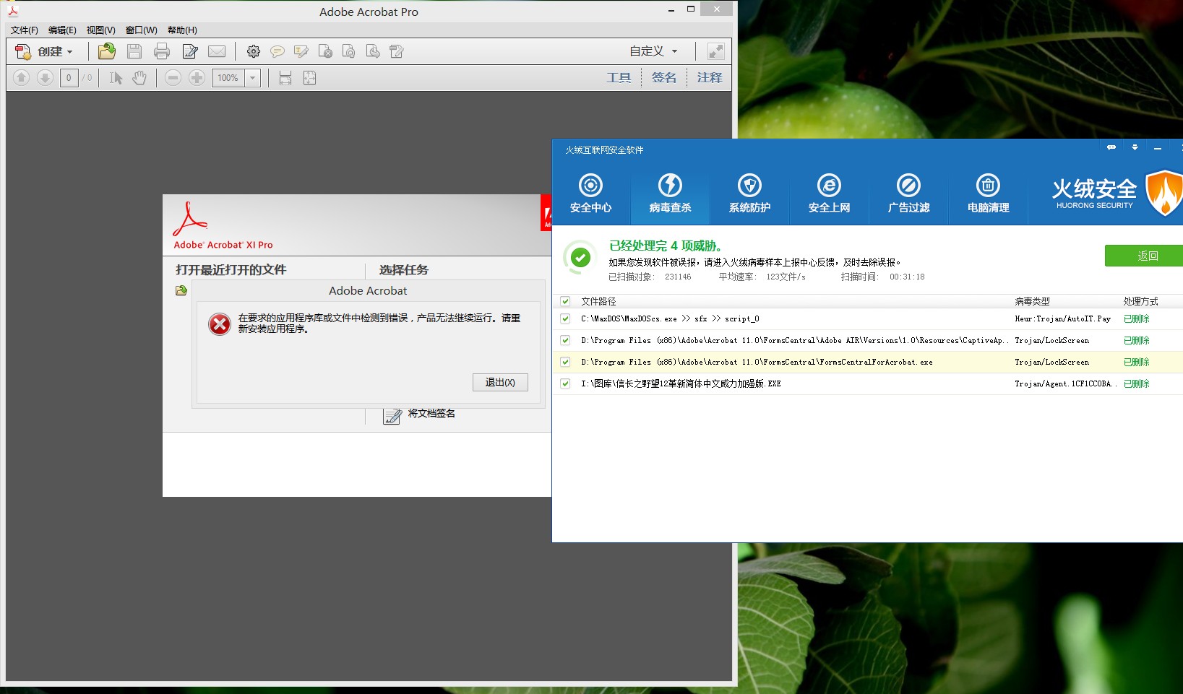Click the 处理方式 column header
Image resolution: width=1183 pixels, height=694 pixels.
pos(1140,301)
